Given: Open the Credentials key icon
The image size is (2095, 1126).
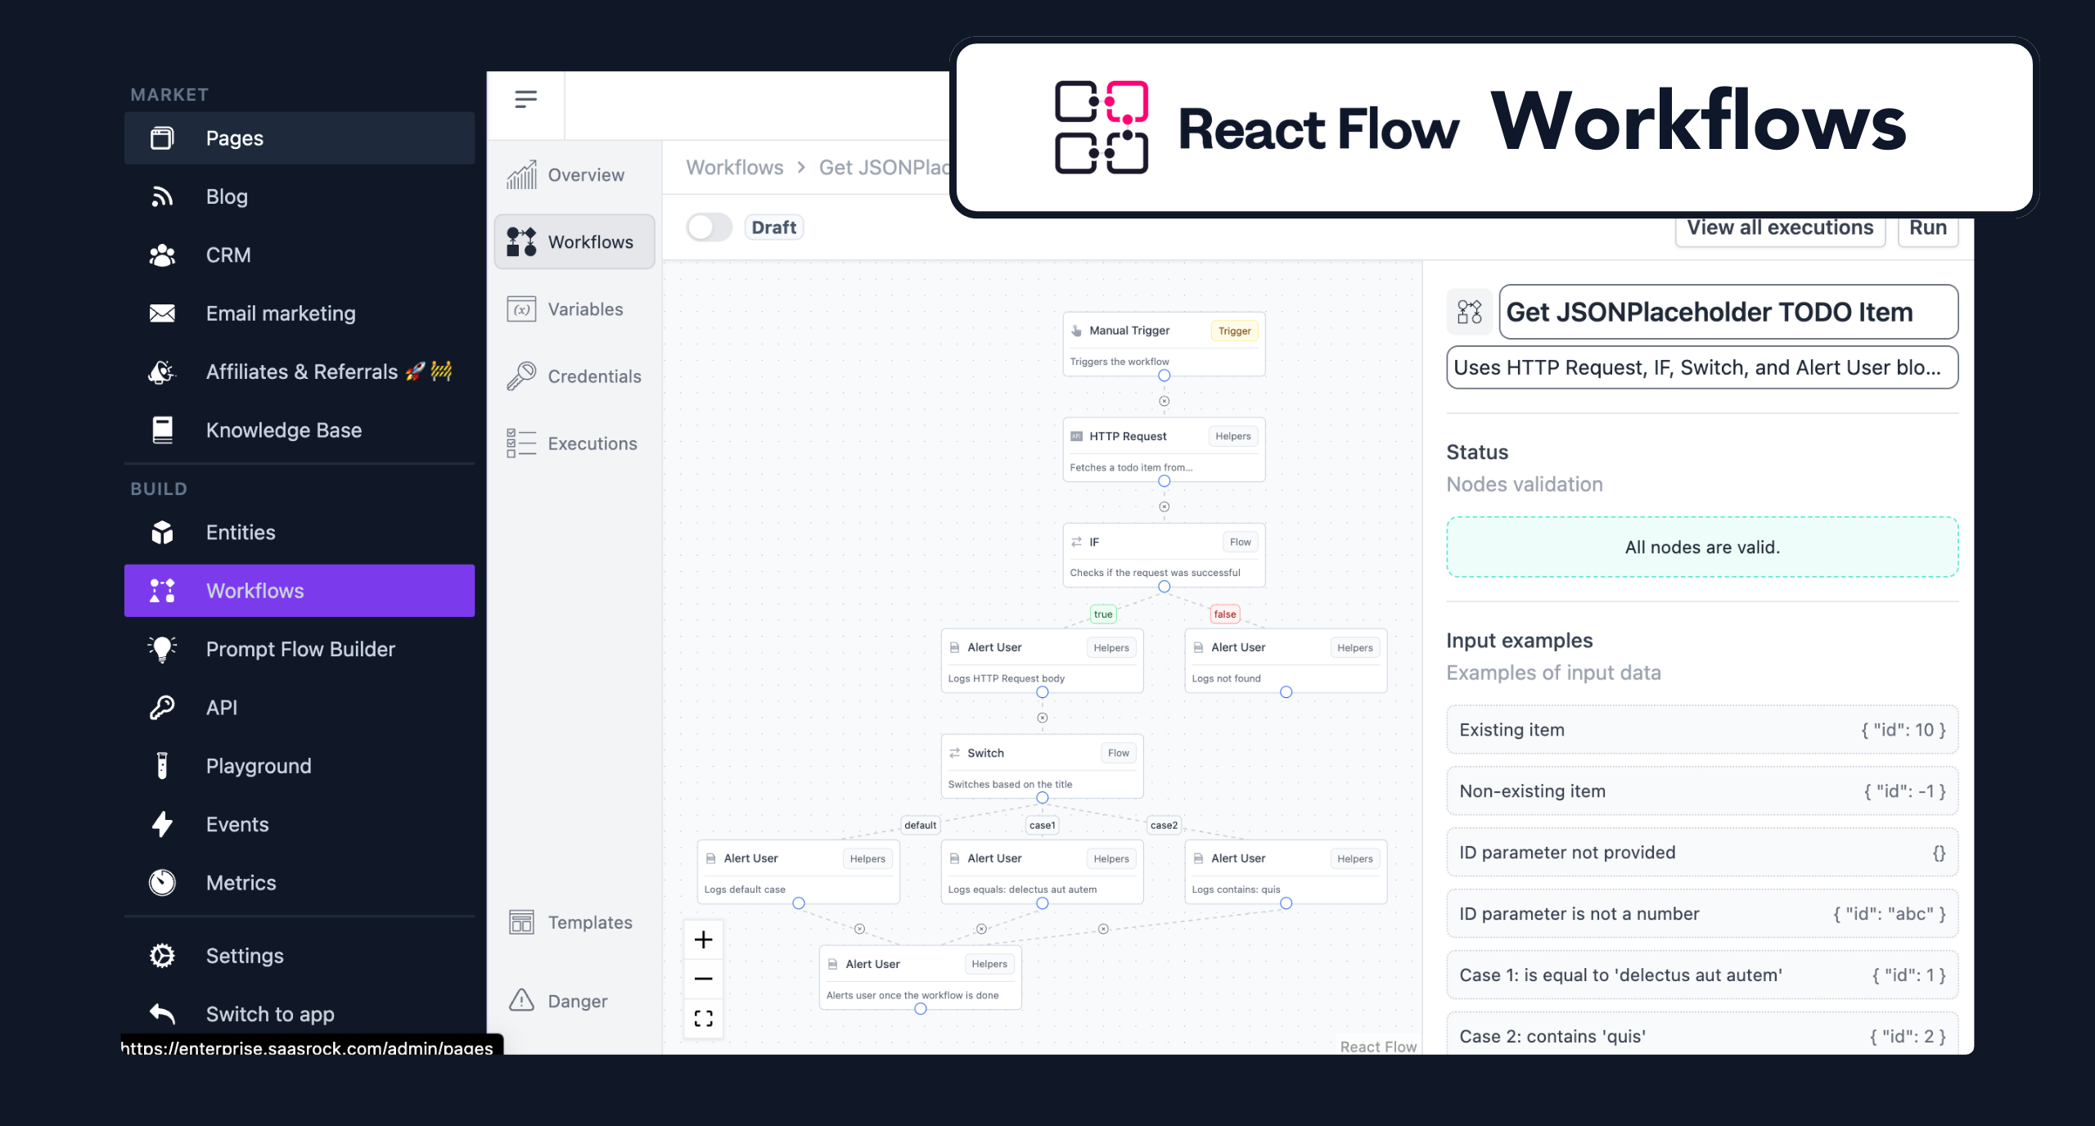Looking at the screenshot, I should [521, 376].
